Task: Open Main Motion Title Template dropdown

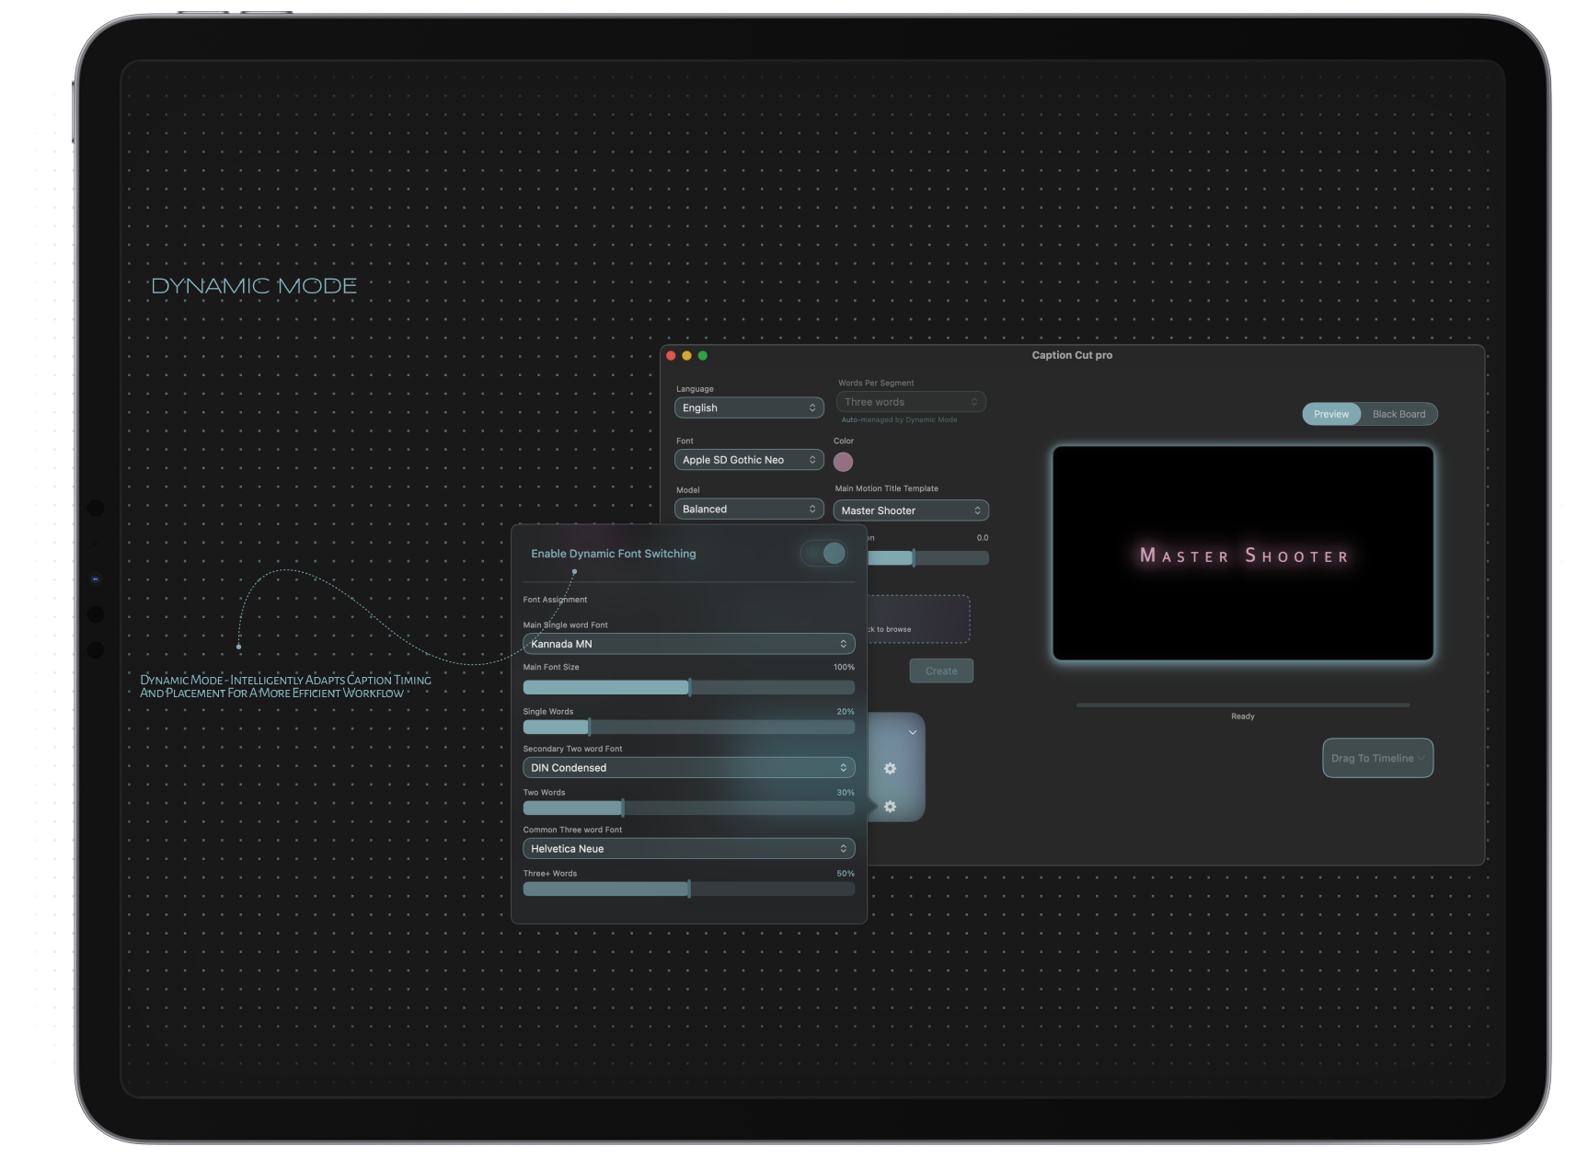Action: 911,510
